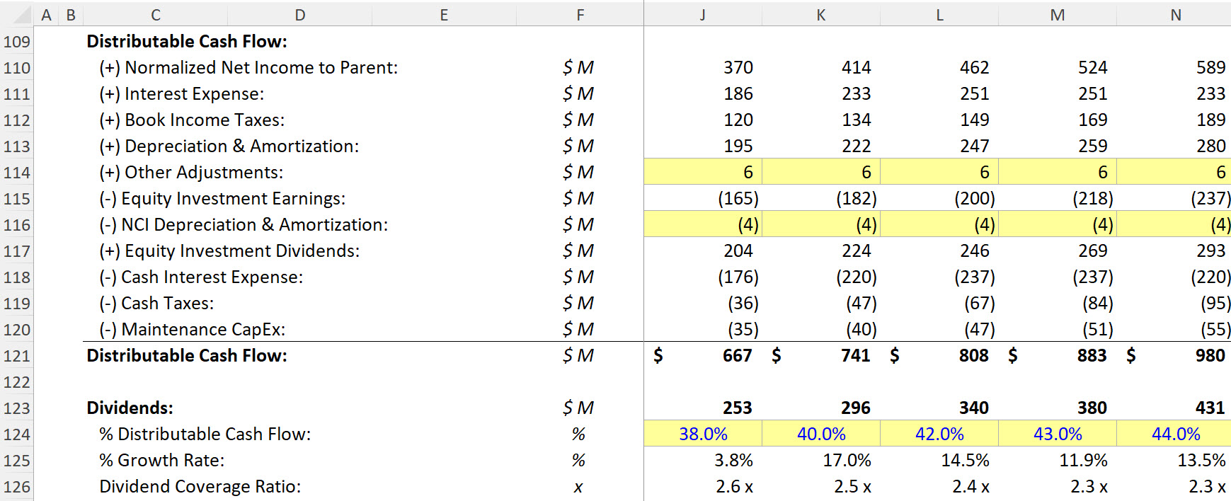The height and width of the screenshot is (501, 1231).
Task: Click the yellow NCI D&A cell in column L
Action: [939, 225]
